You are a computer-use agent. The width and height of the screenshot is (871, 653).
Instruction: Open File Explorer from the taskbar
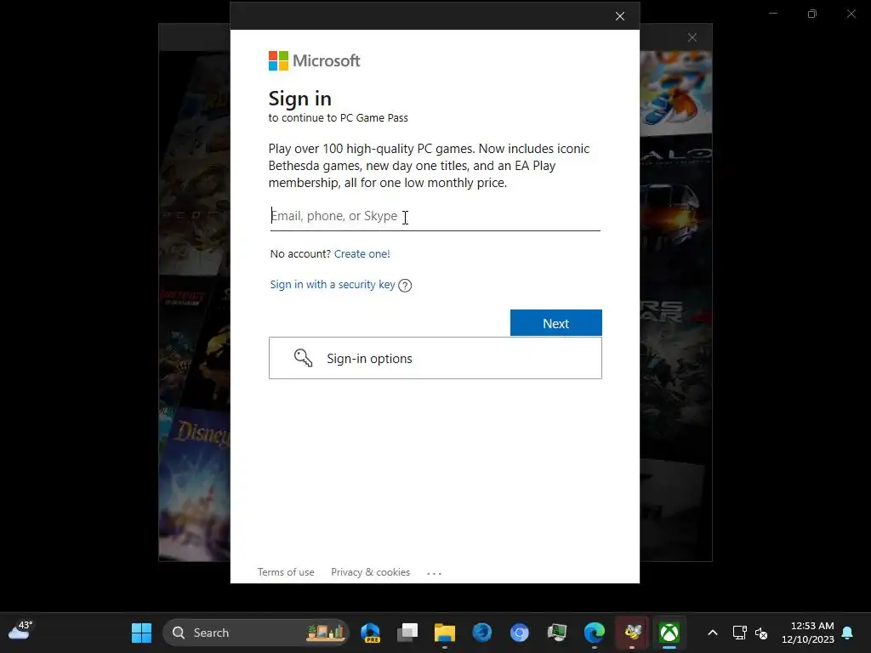click(x=444, y=633)
